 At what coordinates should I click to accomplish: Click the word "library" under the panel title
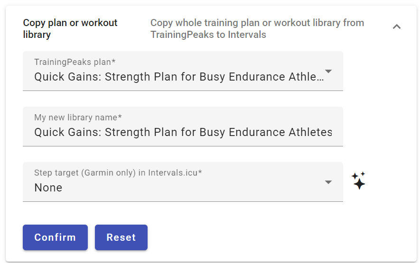[x=37, y=35]
